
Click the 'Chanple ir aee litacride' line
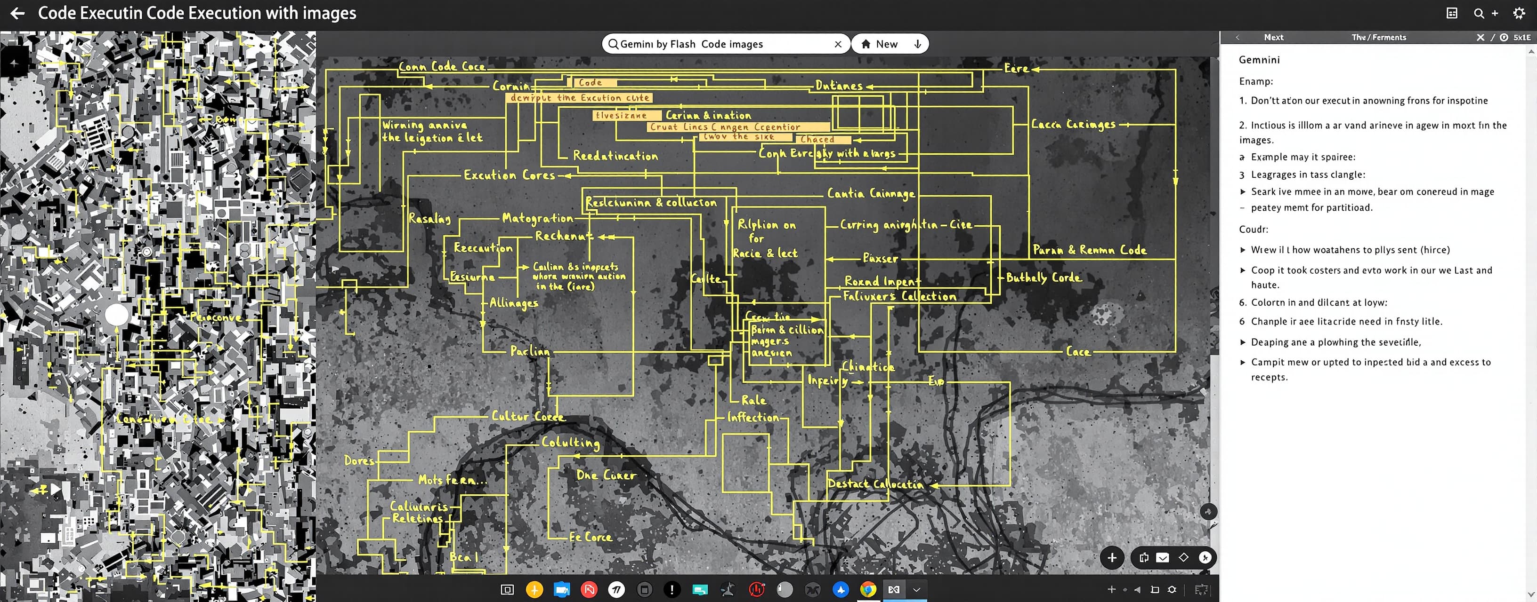[1346, 321]
